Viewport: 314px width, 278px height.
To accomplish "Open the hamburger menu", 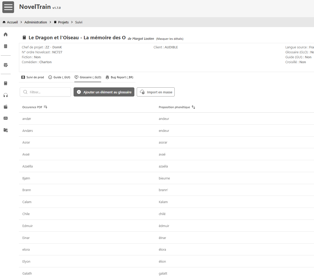I will click(8, 7).
